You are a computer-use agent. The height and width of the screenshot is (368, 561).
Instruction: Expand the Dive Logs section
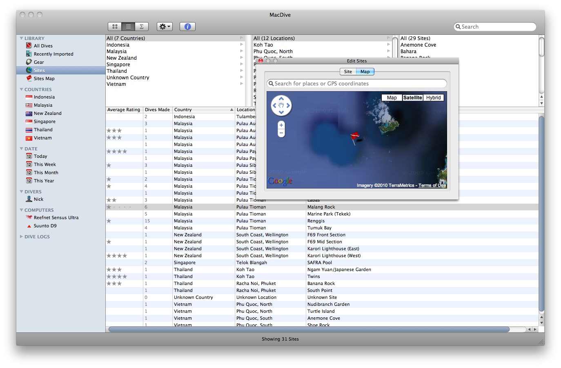[22, 237]
